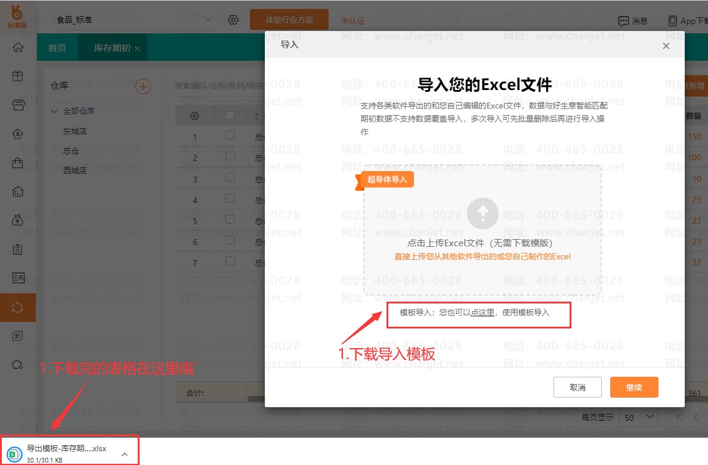The image size is (708, 465).
Task: Click the money bag sidebar icon
Action: point(18,221)
